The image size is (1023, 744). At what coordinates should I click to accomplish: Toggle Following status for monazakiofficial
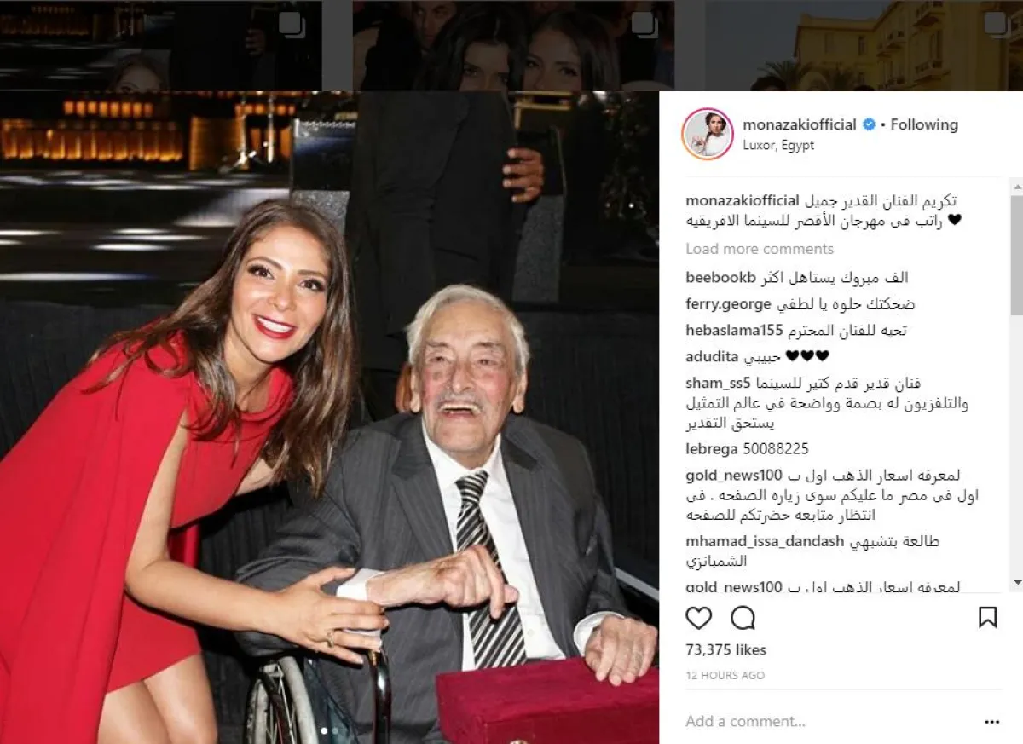click(924, 124)
